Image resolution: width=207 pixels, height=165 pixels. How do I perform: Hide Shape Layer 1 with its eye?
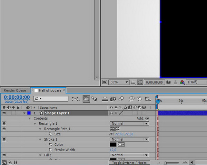pos(4,113)
